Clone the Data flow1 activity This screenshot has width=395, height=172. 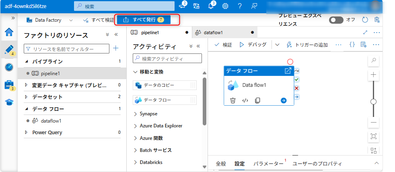[257, 100]
